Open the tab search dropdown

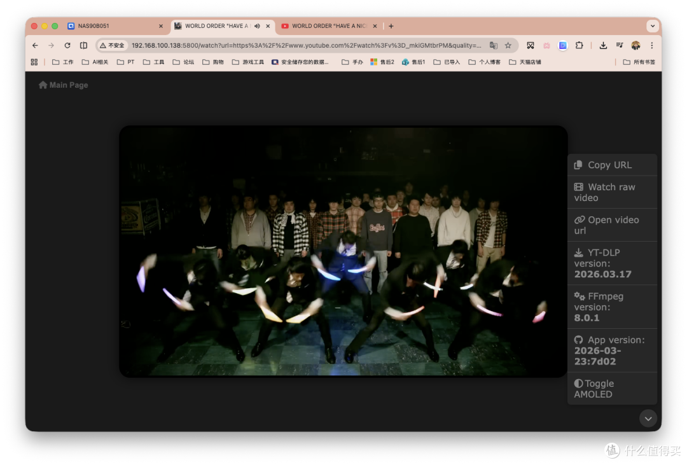pos(653,26)
